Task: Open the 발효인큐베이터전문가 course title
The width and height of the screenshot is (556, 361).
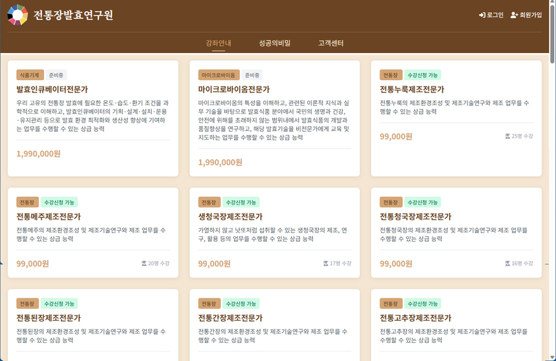Action: click(x=52, y=89)
